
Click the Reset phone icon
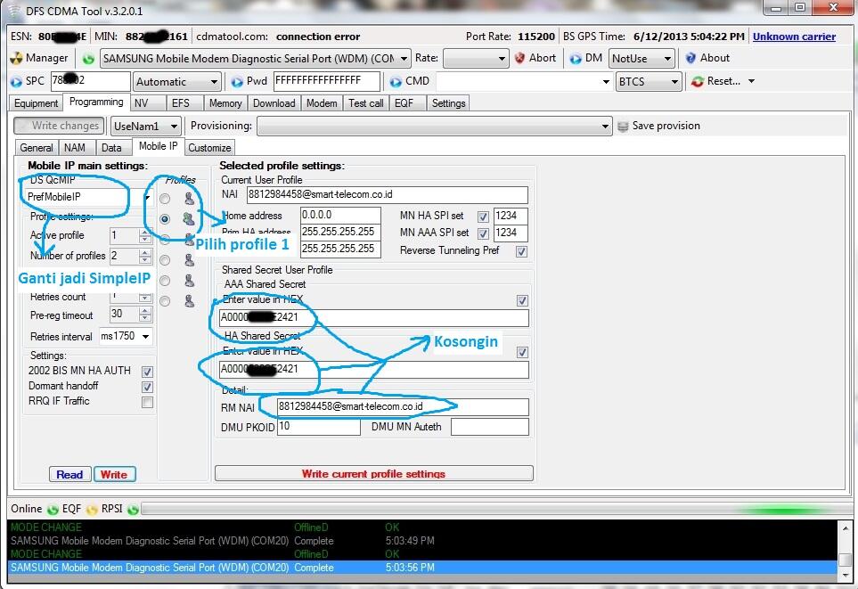tap(697, 82)
